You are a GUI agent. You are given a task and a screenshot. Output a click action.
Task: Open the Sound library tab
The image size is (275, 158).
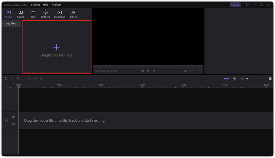[21, 14]
